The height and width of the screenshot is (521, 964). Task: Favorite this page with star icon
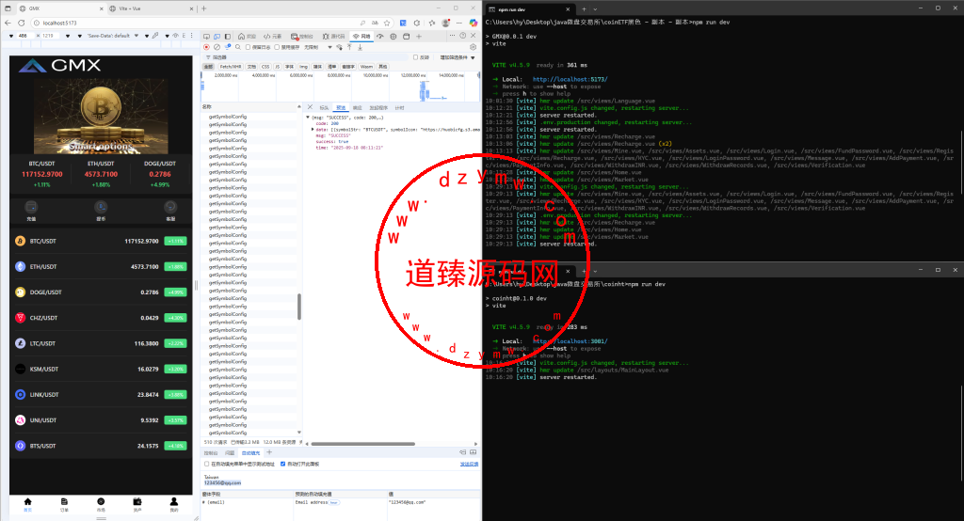pyautogui.click(x=387, y=23)
